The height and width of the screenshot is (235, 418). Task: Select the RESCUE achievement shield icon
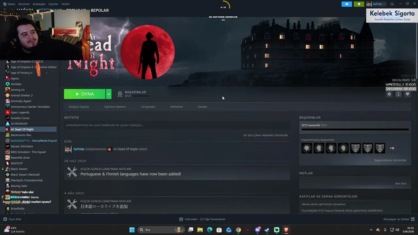click(x=380, y=148)
